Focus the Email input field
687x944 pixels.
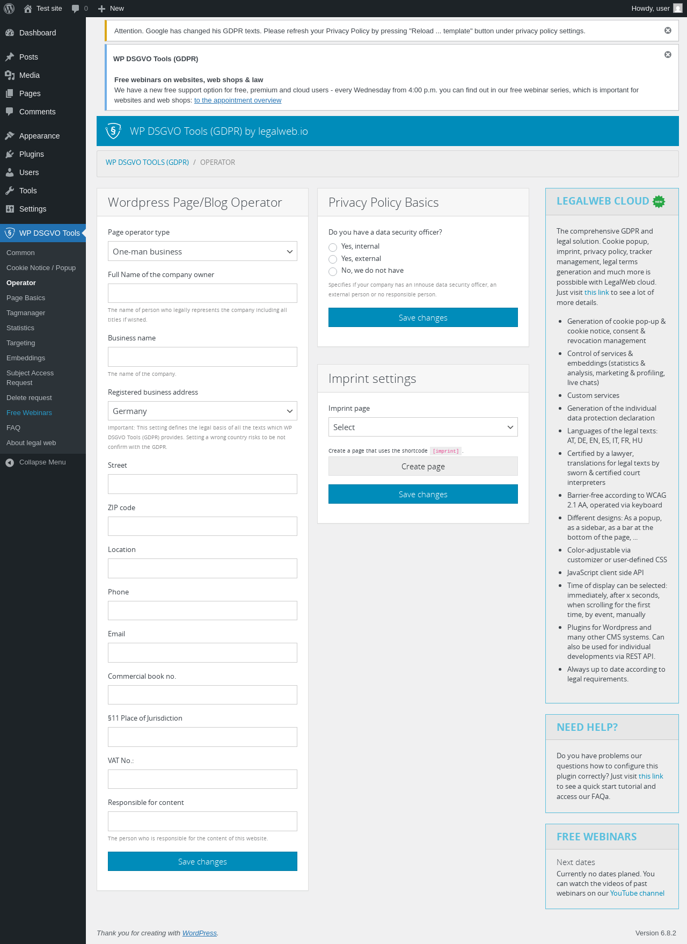202,652
